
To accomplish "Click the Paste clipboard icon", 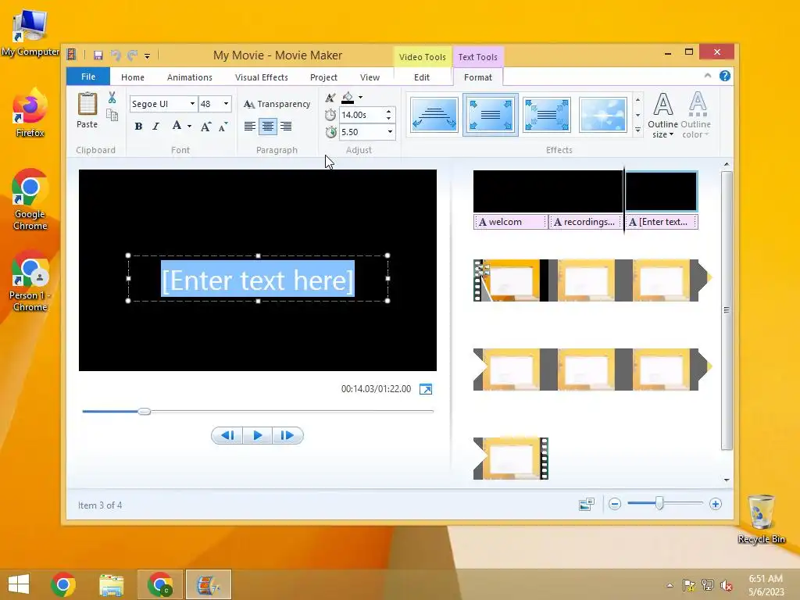I will [x=87, y=109].
